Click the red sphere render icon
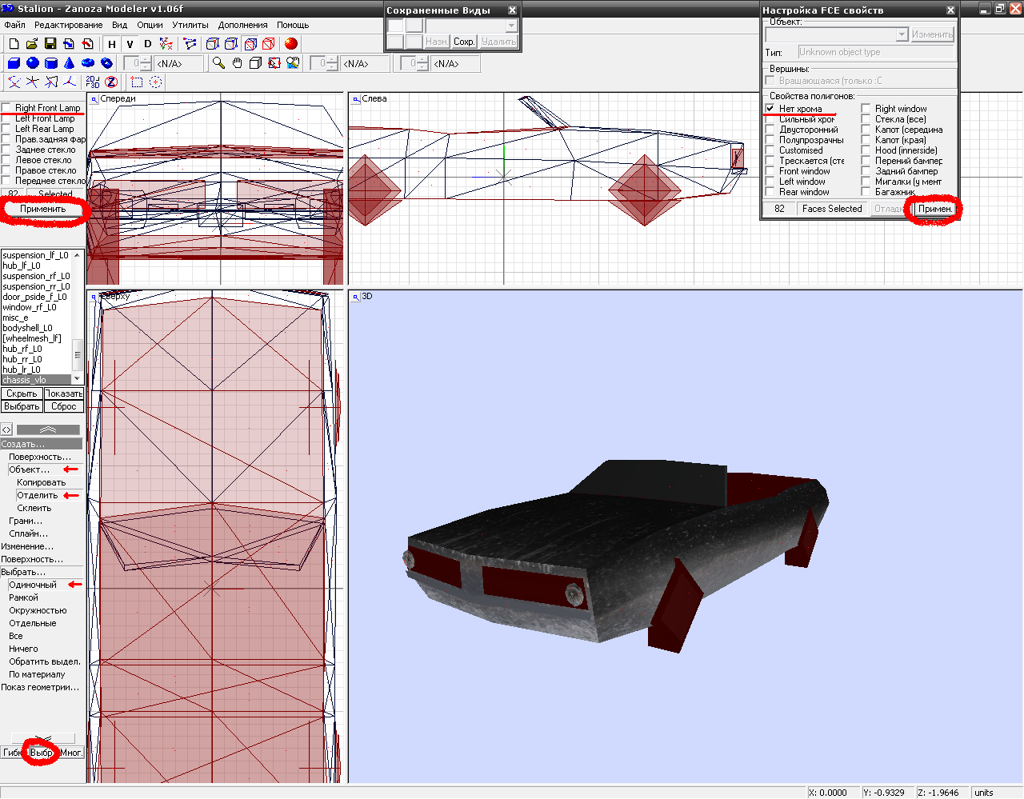Screen dimensions: 1024x799 [x=291, y=44]
